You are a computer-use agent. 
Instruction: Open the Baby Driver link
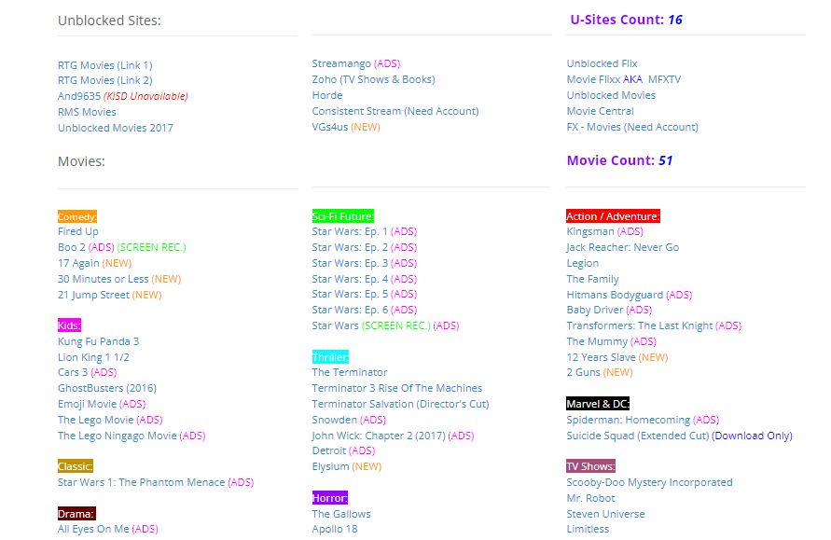595,310
